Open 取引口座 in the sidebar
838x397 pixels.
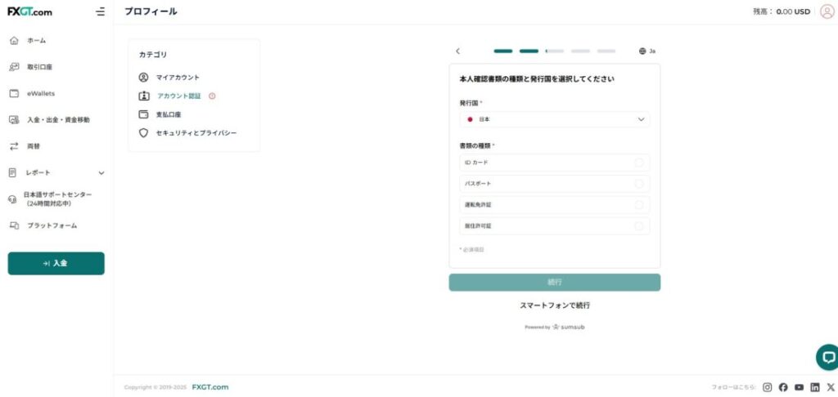click(x=39, y=67)
